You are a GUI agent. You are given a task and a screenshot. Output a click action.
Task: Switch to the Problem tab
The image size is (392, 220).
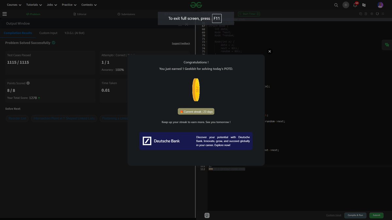pos(33,14)
